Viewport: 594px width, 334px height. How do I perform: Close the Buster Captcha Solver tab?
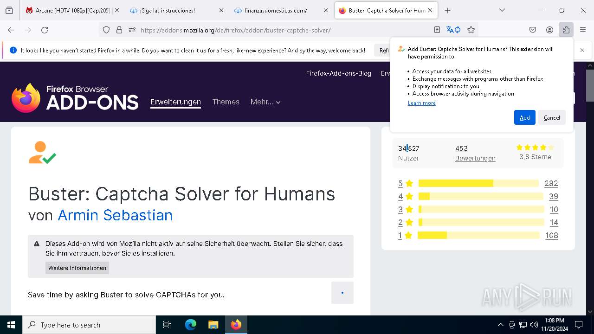click(430, 10)
